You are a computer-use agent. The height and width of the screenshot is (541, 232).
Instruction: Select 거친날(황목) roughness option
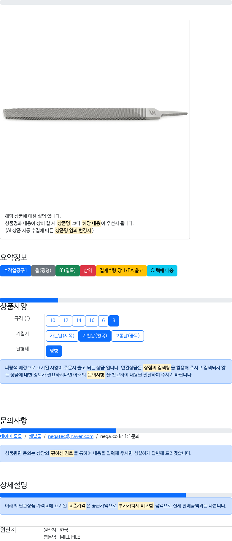[95, 336]
